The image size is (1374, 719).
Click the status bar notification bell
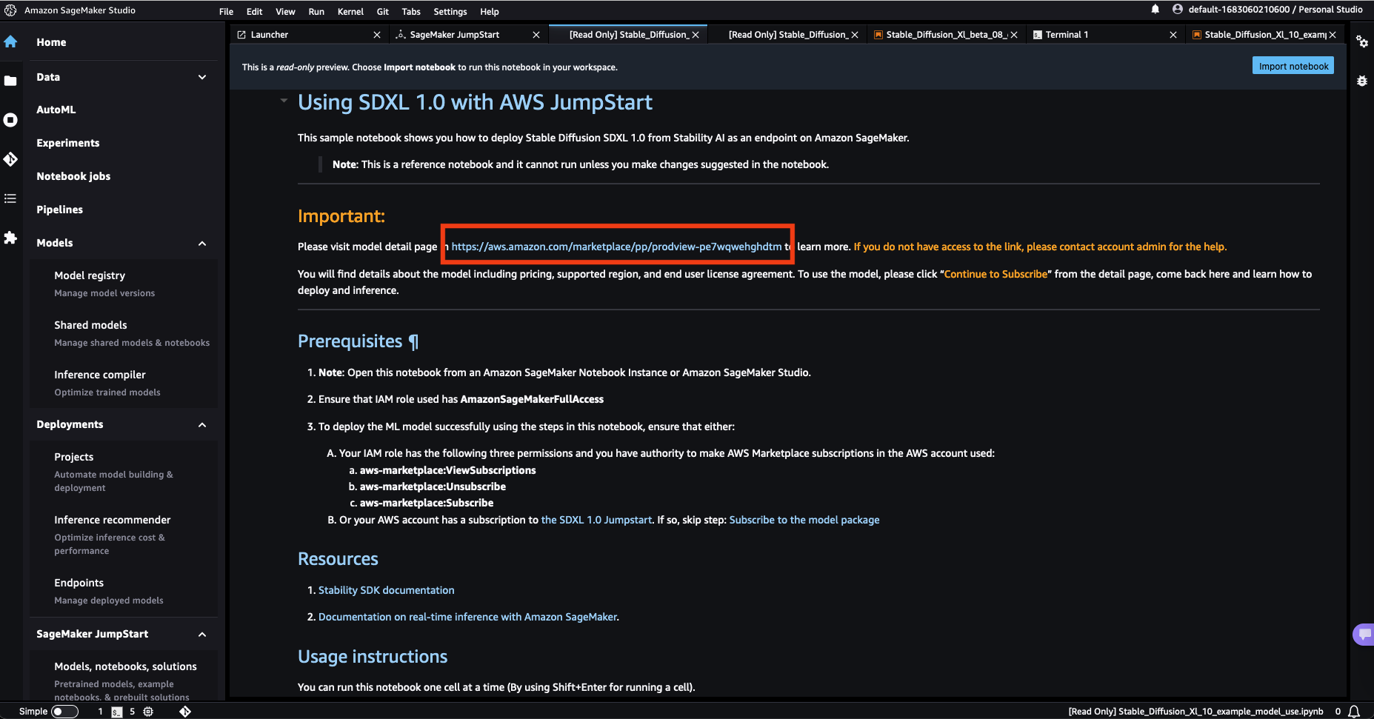point(1354,712)
